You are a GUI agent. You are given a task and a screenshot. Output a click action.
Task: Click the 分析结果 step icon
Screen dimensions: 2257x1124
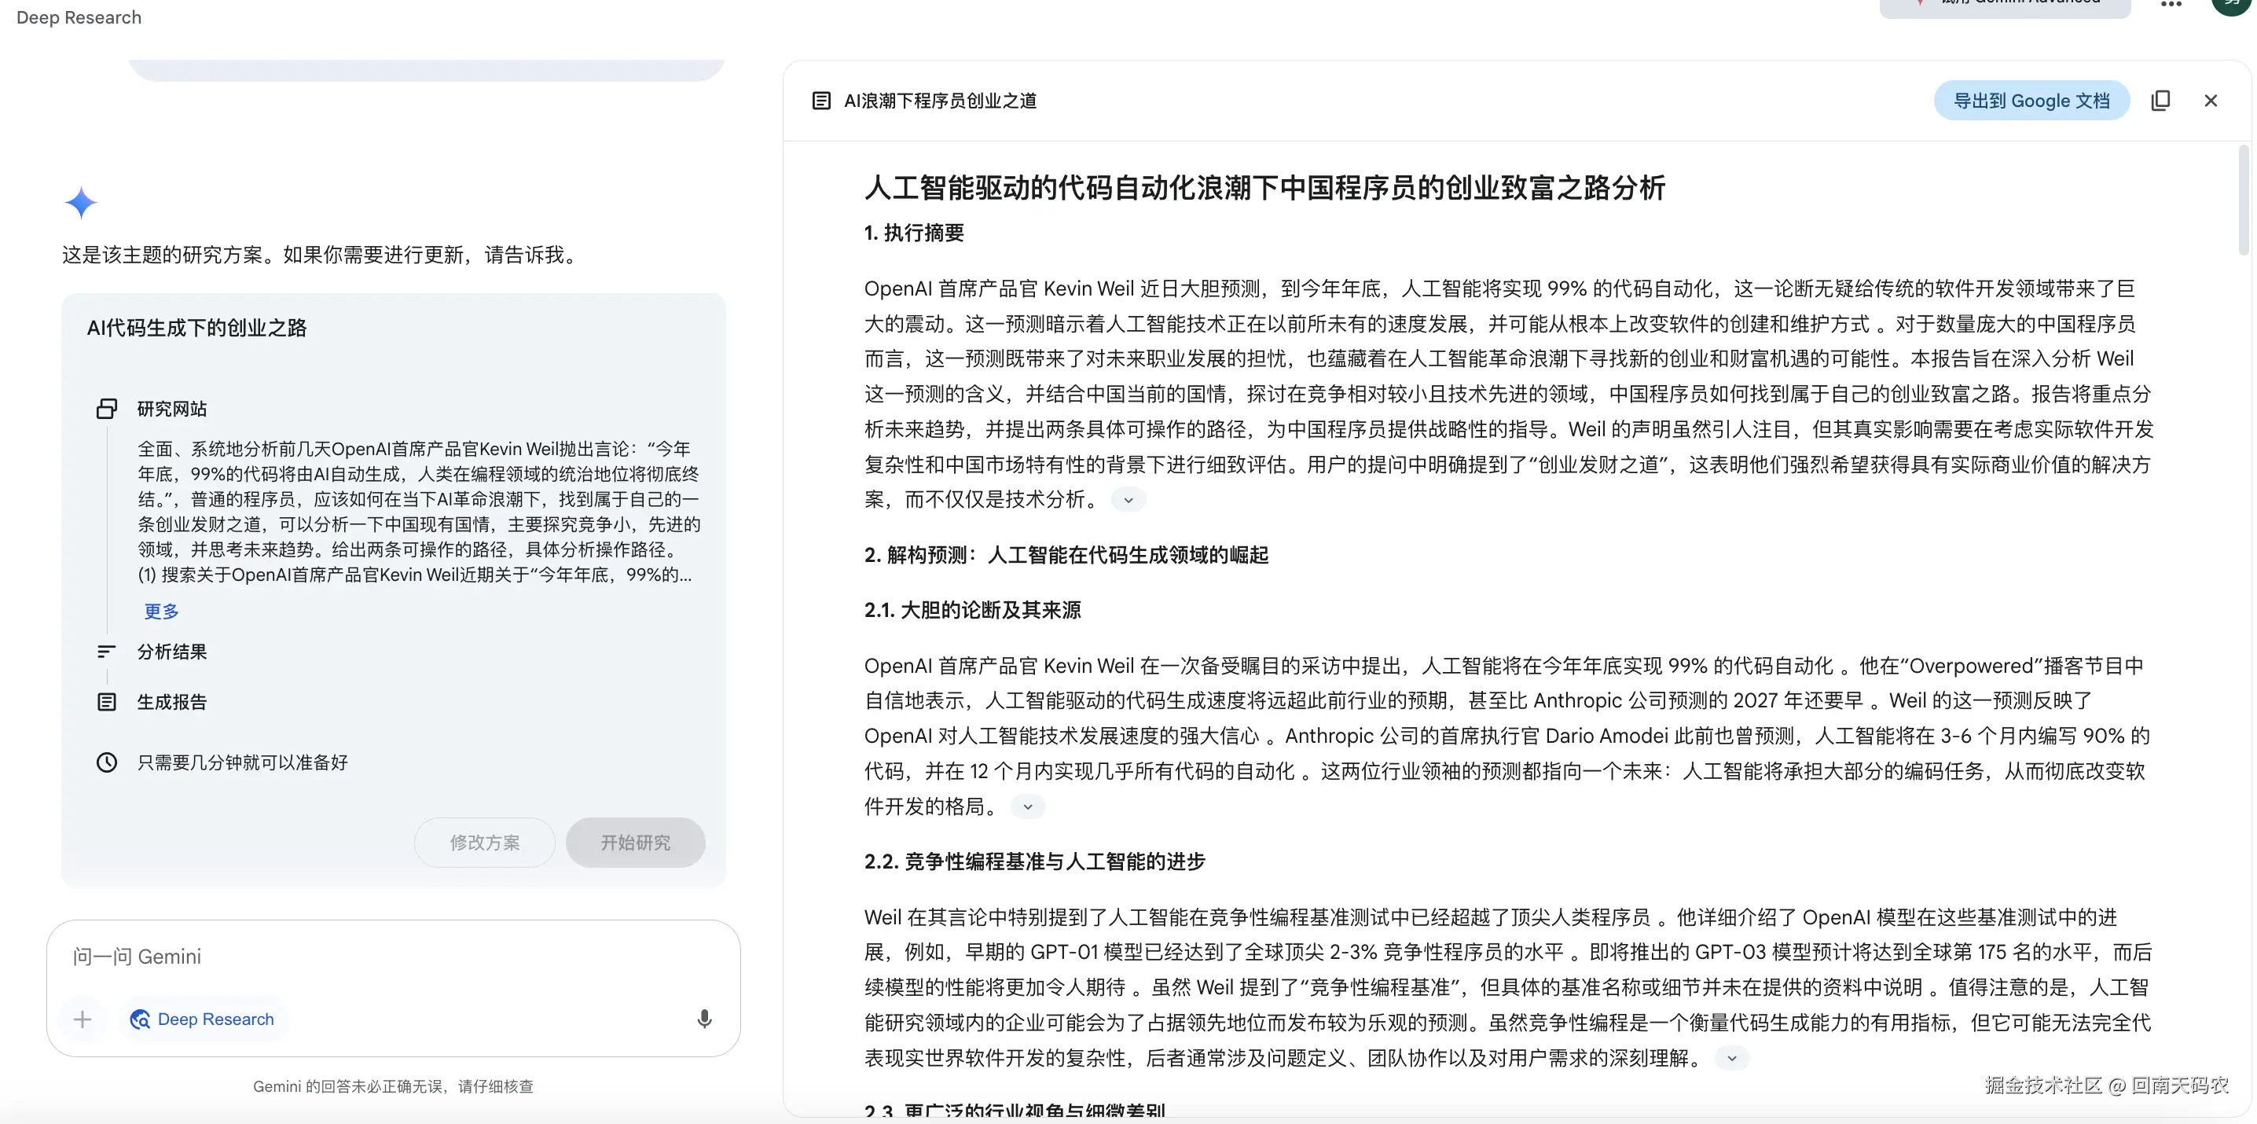pos(107,652)
